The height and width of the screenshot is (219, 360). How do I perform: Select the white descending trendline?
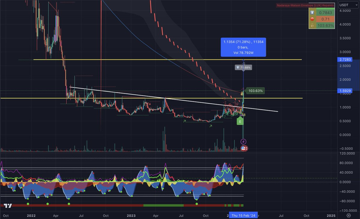click(174, 99)
